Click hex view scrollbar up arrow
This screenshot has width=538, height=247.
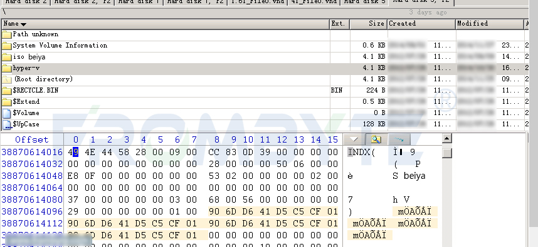point(446,139)
